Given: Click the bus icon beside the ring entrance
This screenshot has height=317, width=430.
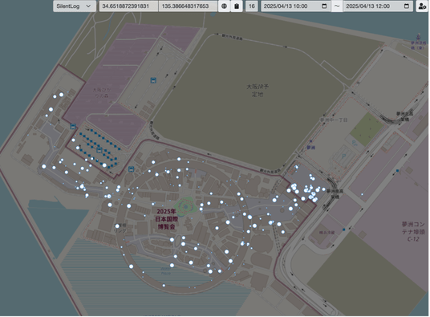Looking at the screenshot, I should (132, 169).
